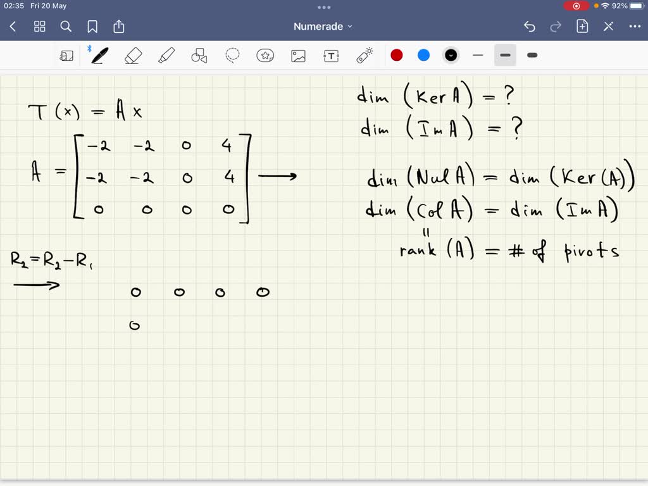The image size is (648, 486).
Task: Open iPad multitasking dots at top
Action: click(324, 7)
